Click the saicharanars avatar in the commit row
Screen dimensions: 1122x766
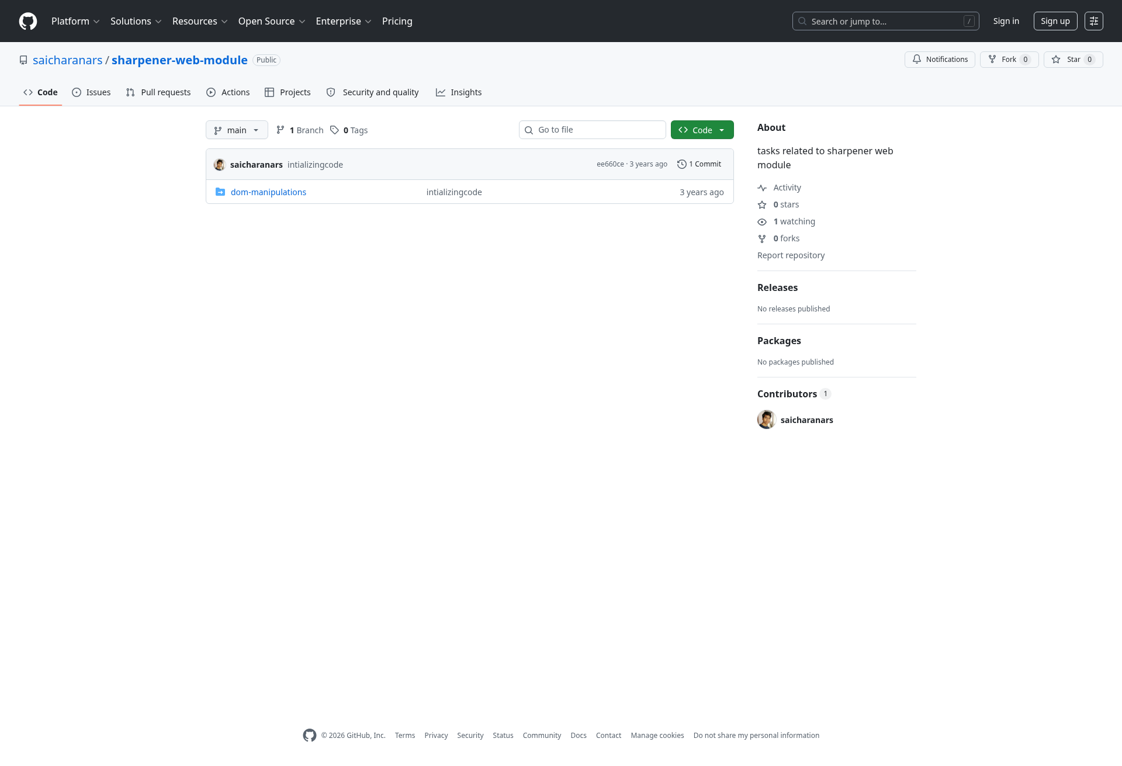coord(220,165)
